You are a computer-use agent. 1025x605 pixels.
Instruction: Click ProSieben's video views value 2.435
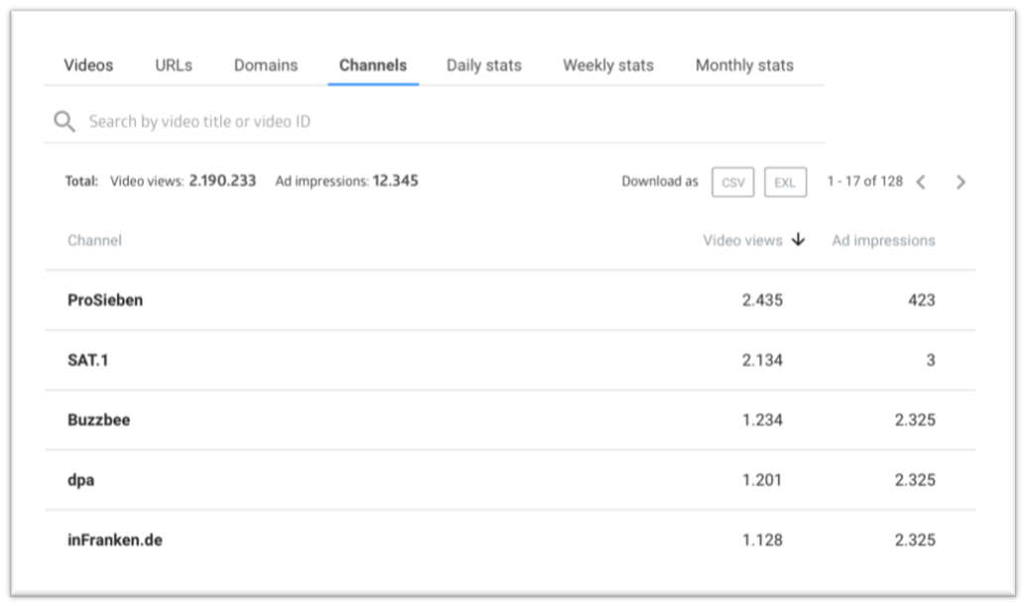point(762,300)
